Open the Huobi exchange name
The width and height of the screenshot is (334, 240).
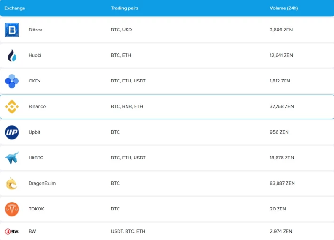[x=35, y=55]
